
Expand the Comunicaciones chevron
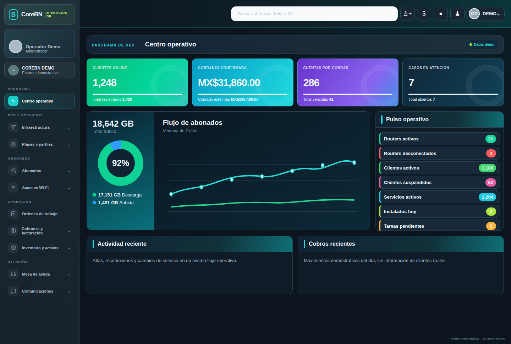tap(69, 292)
